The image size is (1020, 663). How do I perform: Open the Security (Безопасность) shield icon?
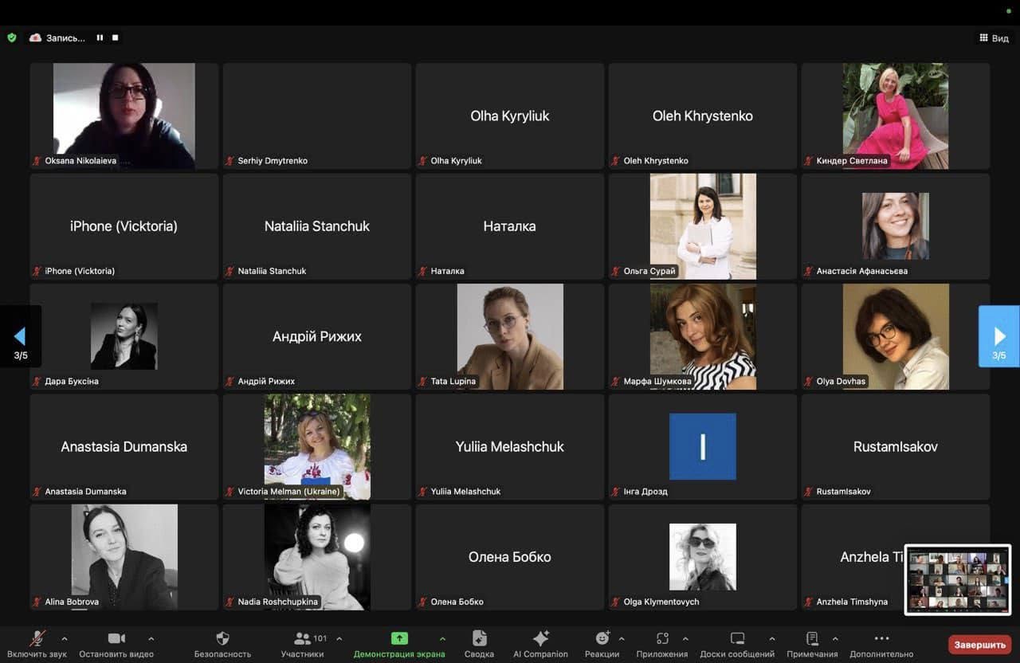pyautogui.click(x=222, y=639)
